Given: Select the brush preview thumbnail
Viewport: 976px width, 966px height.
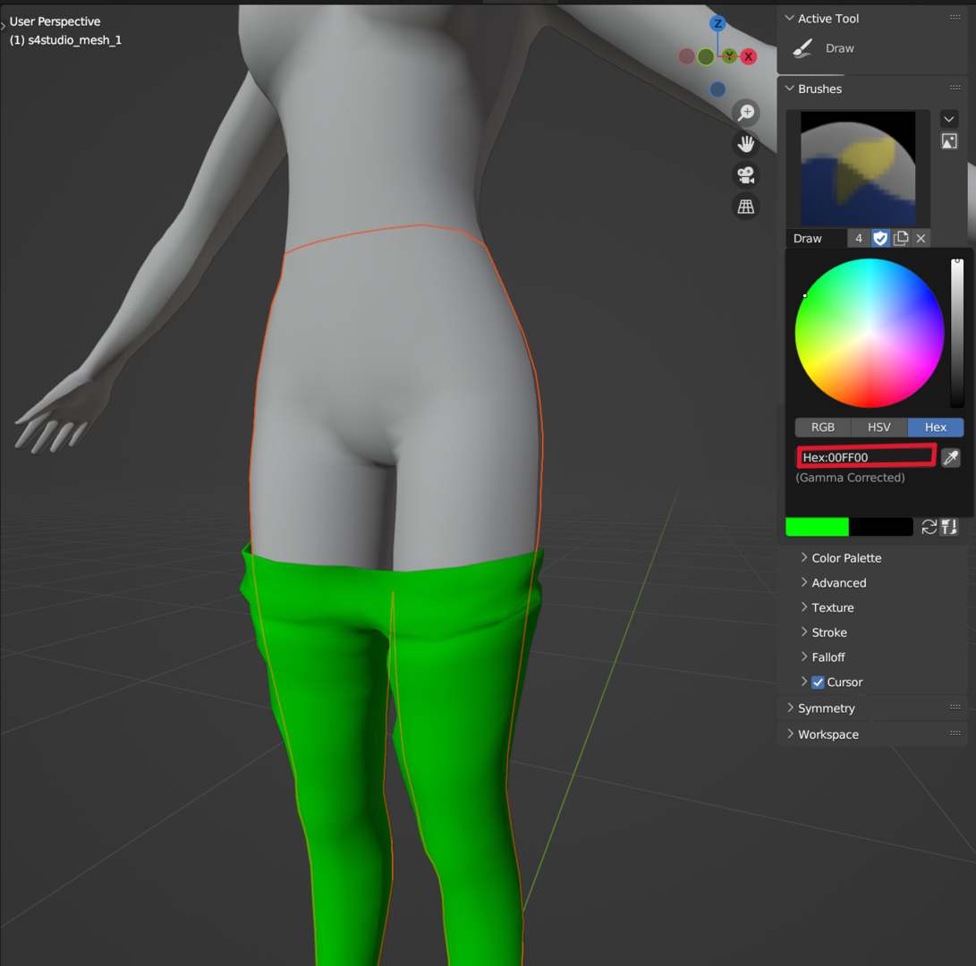Looking at the screenshot, I should [858, 169].
